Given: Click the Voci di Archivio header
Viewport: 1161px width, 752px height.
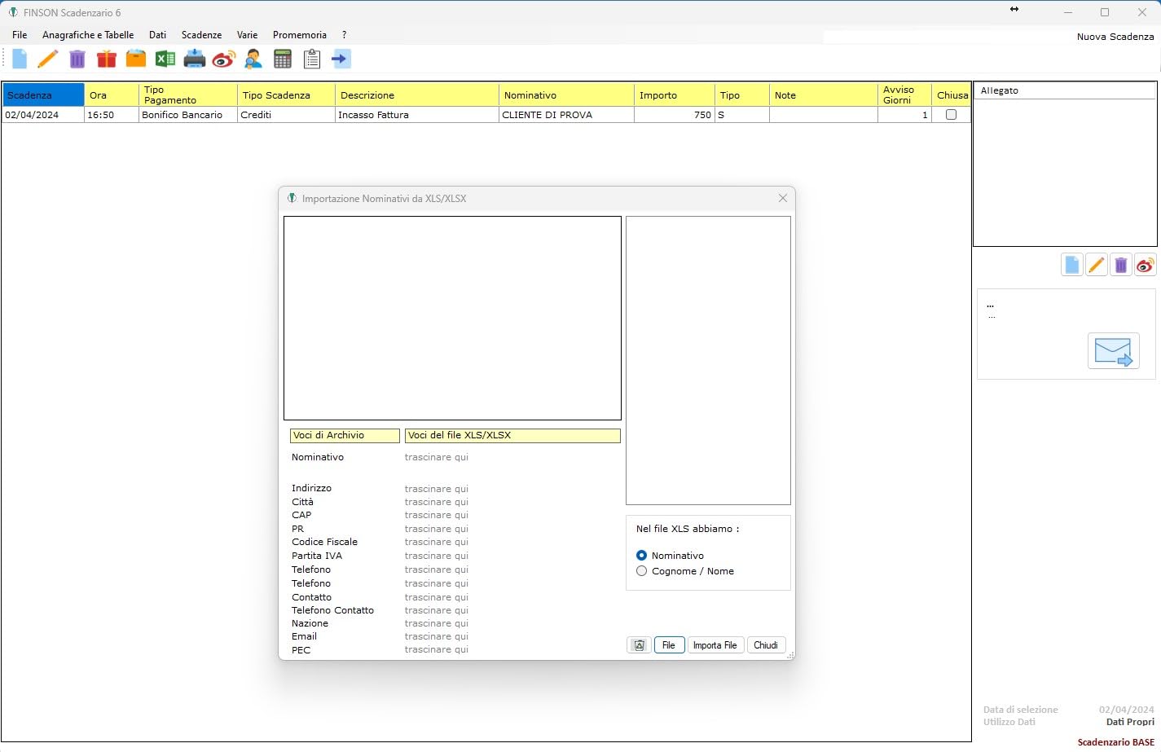Looking at the screenshot, I should [345, 435].
